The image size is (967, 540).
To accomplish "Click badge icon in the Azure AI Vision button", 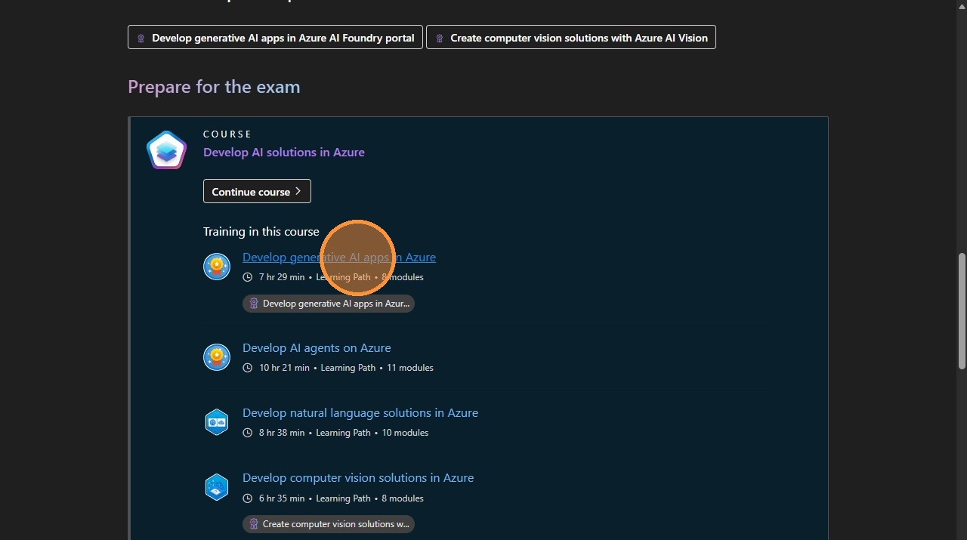I will [440, 38].
